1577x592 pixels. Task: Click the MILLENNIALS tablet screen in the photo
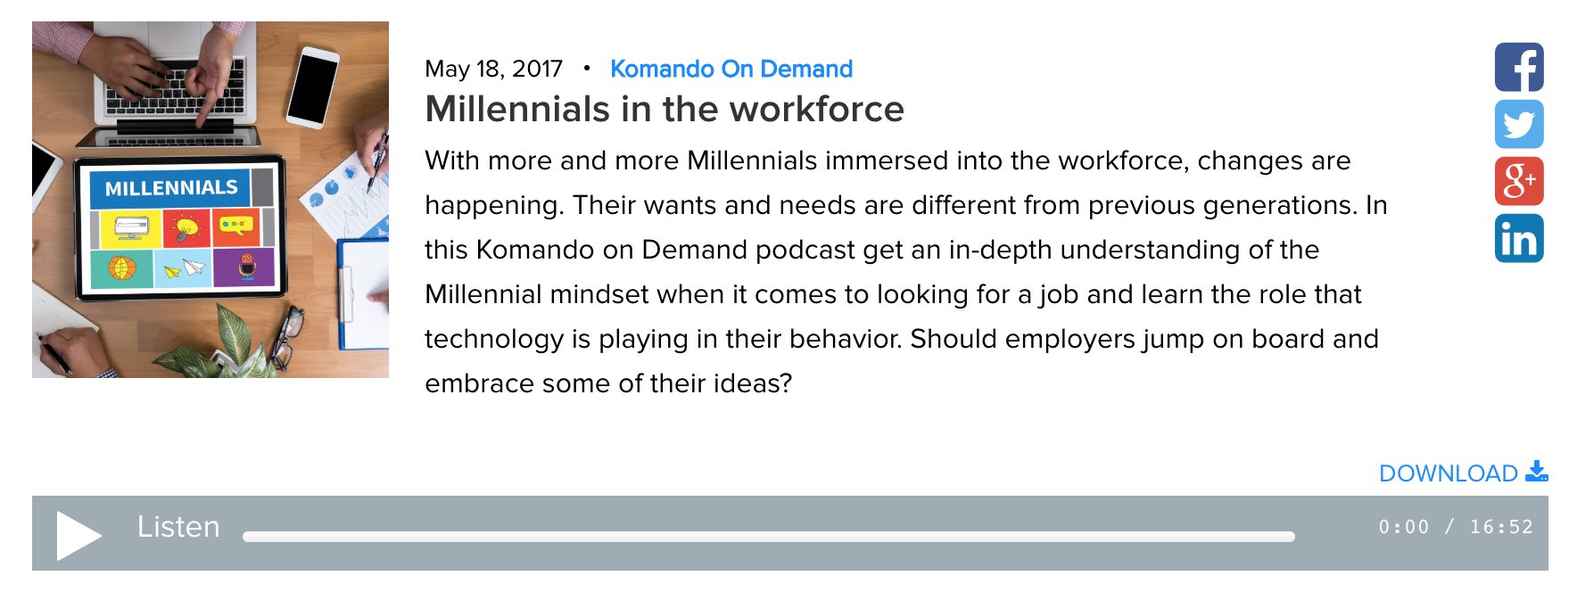[182, 228]
